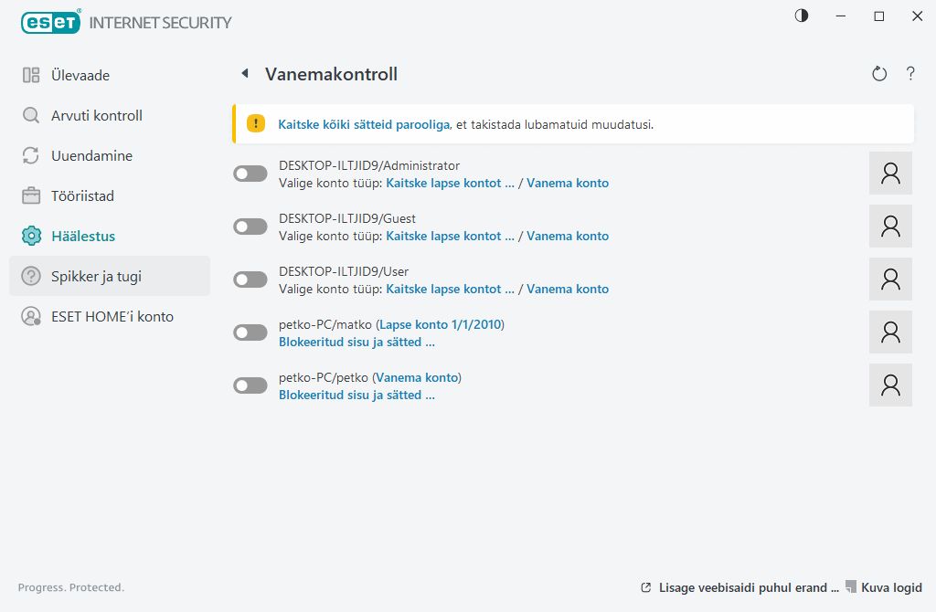Click the Kuva logid link
The height and width of the screenshot is (612, 936).
tap(890, 587)
